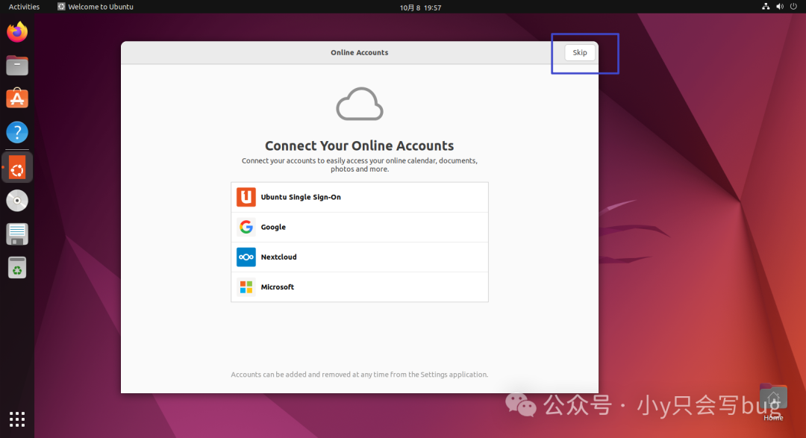The height and width of the screenshot is (438, 806).
Task: Click the Help icon in the dock
Action: click(17, 132)
